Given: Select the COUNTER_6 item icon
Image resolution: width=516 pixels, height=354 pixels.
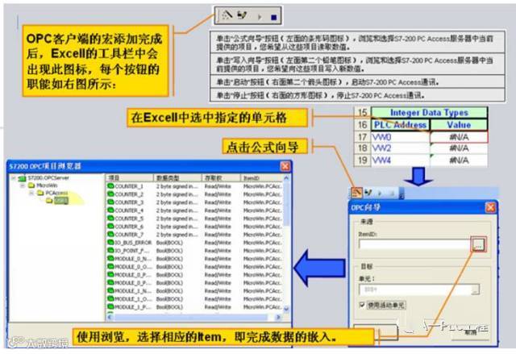Looking at the screenshot, I should tap(110, 227).
